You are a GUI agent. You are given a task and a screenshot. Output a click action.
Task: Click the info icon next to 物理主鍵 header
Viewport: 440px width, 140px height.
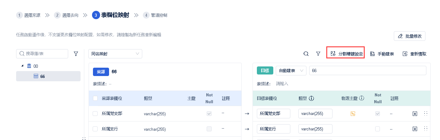click(x=361, y=98)
